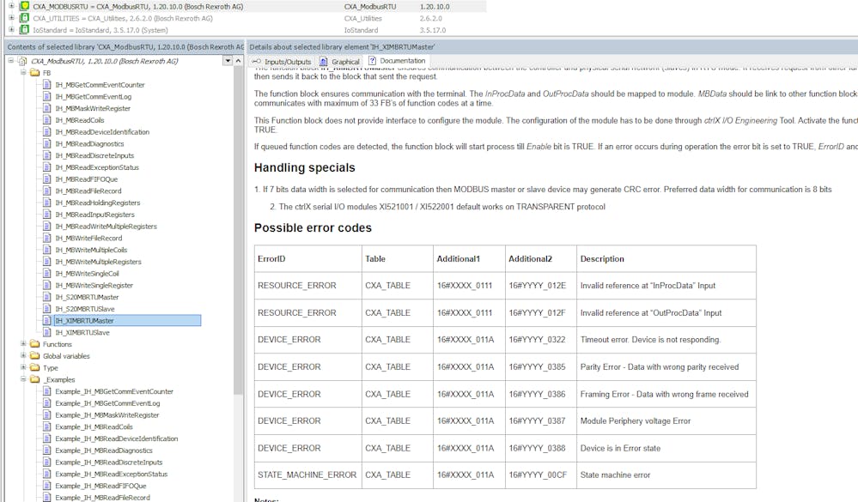The height and width of the screenshot is (502, 858).
Task: Open the Documentation tab
Action: pyautogui.click(x=397, y=61)
